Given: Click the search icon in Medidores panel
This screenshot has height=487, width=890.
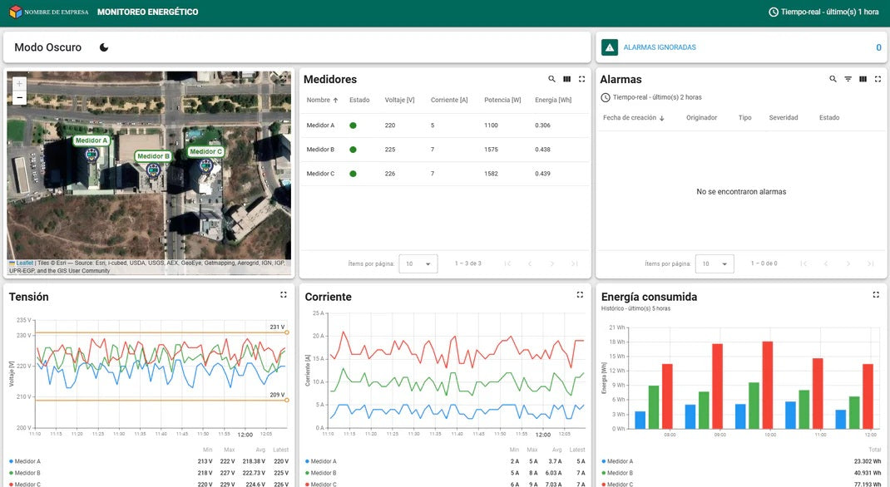Looking at the screenshot, I should 551,79.
